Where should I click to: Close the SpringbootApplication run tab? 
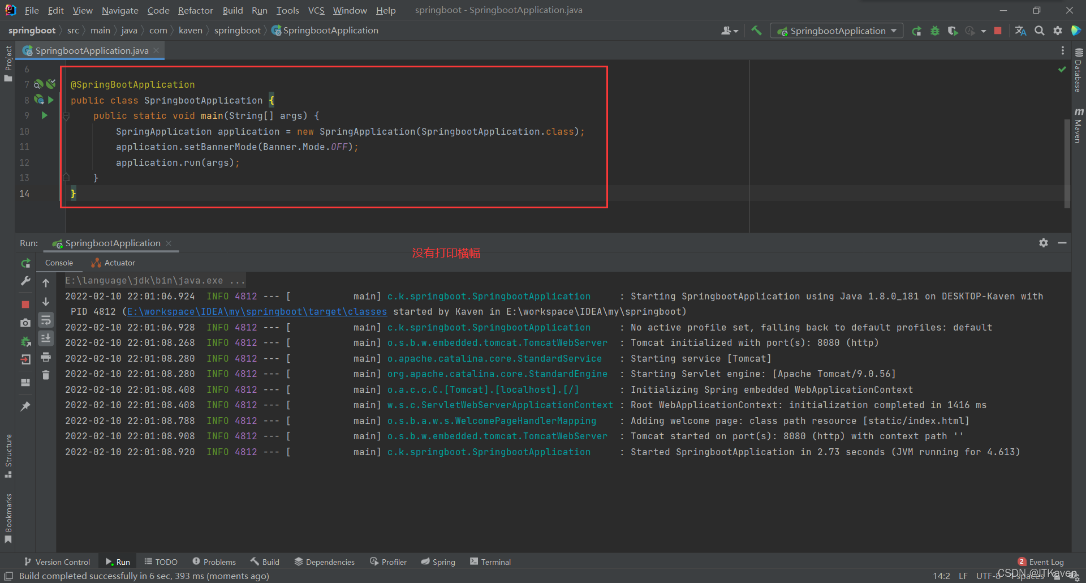169,243
